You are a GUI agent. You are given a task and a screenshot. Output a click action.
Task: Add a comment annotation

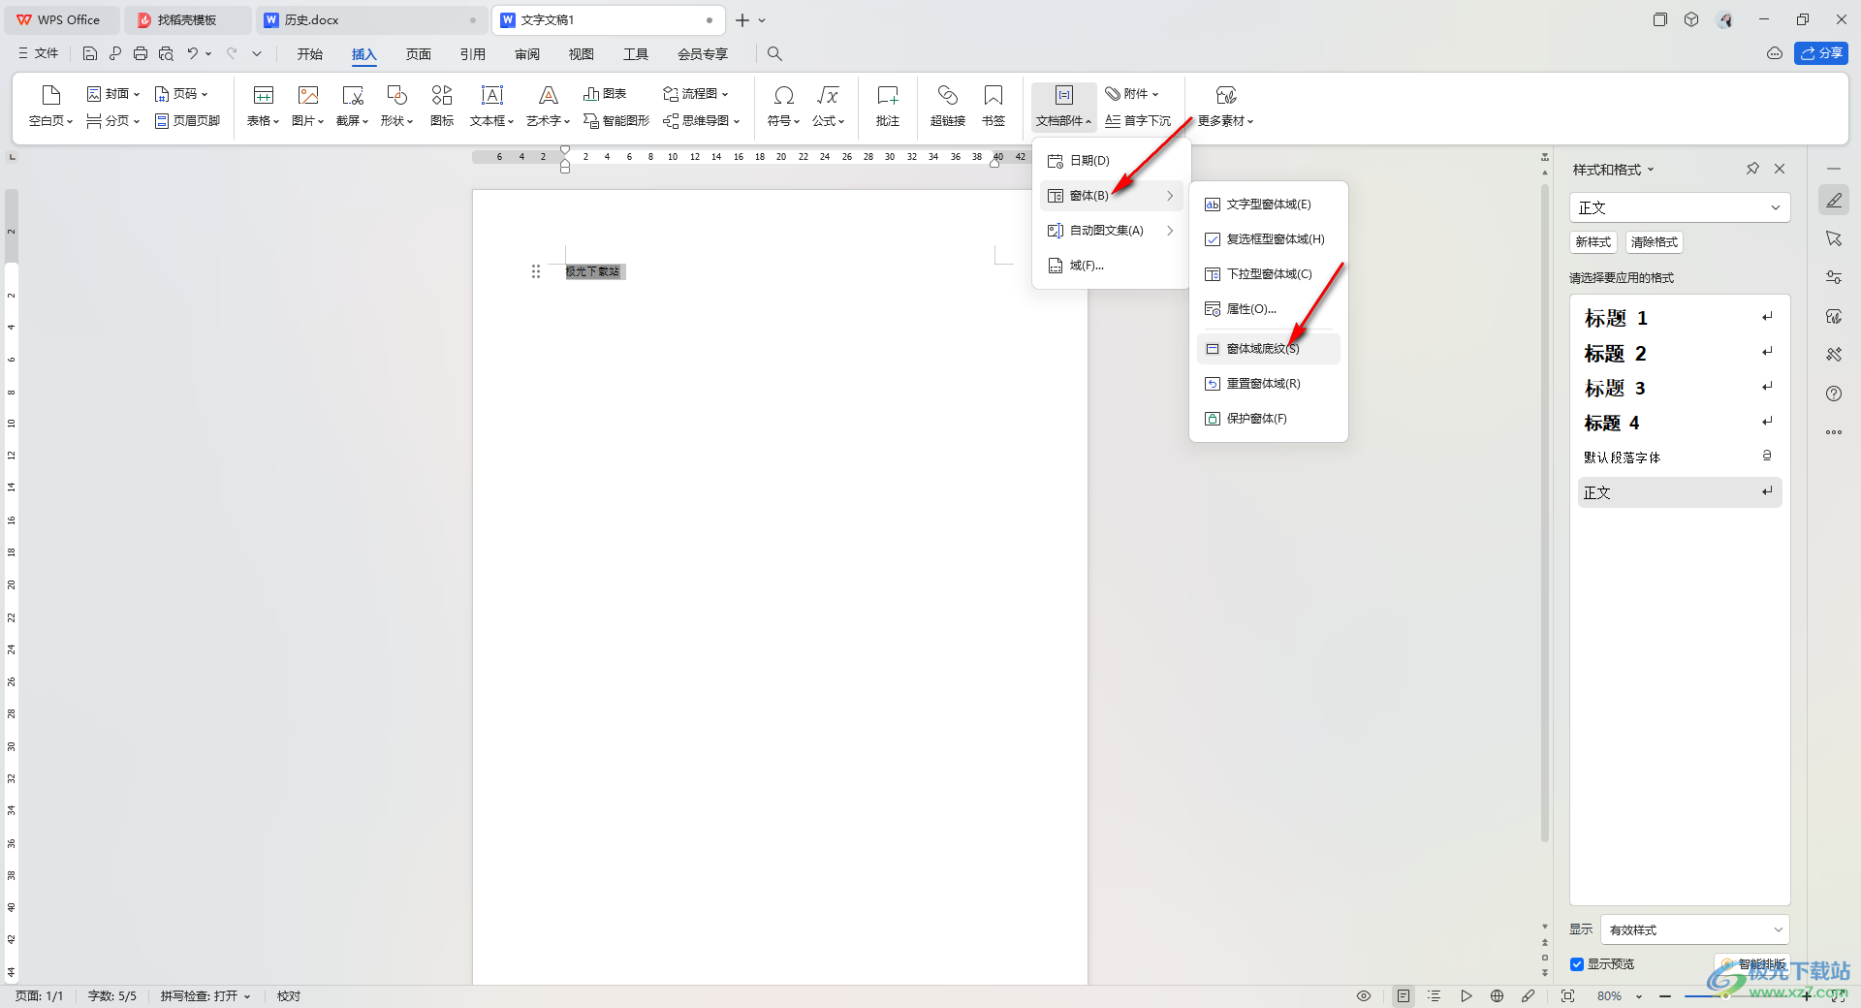click(888, 106)
